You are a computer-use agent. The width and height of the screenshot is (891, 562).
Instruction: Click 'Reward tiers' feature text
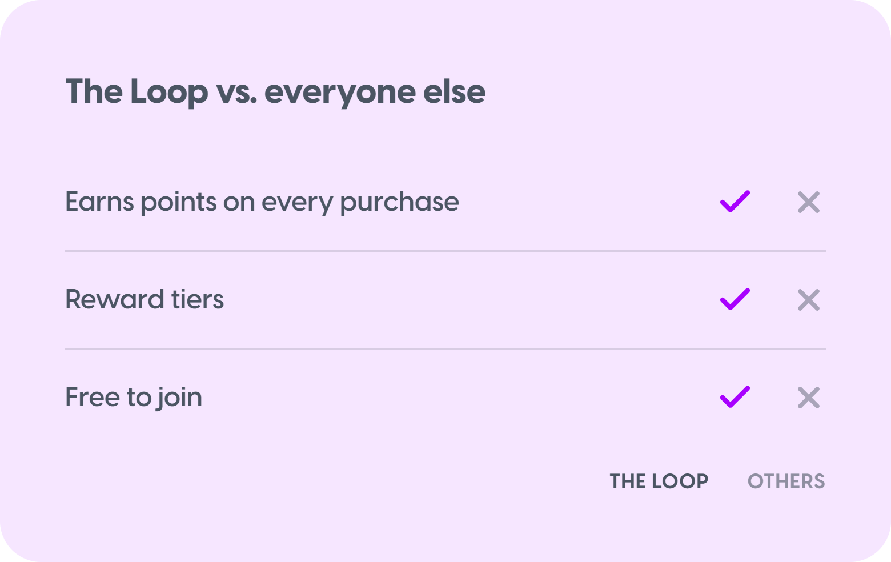145,300
